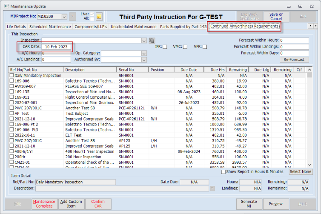Click the CAR Date input field
Screen dimensions: 321x214
point(56,47)
